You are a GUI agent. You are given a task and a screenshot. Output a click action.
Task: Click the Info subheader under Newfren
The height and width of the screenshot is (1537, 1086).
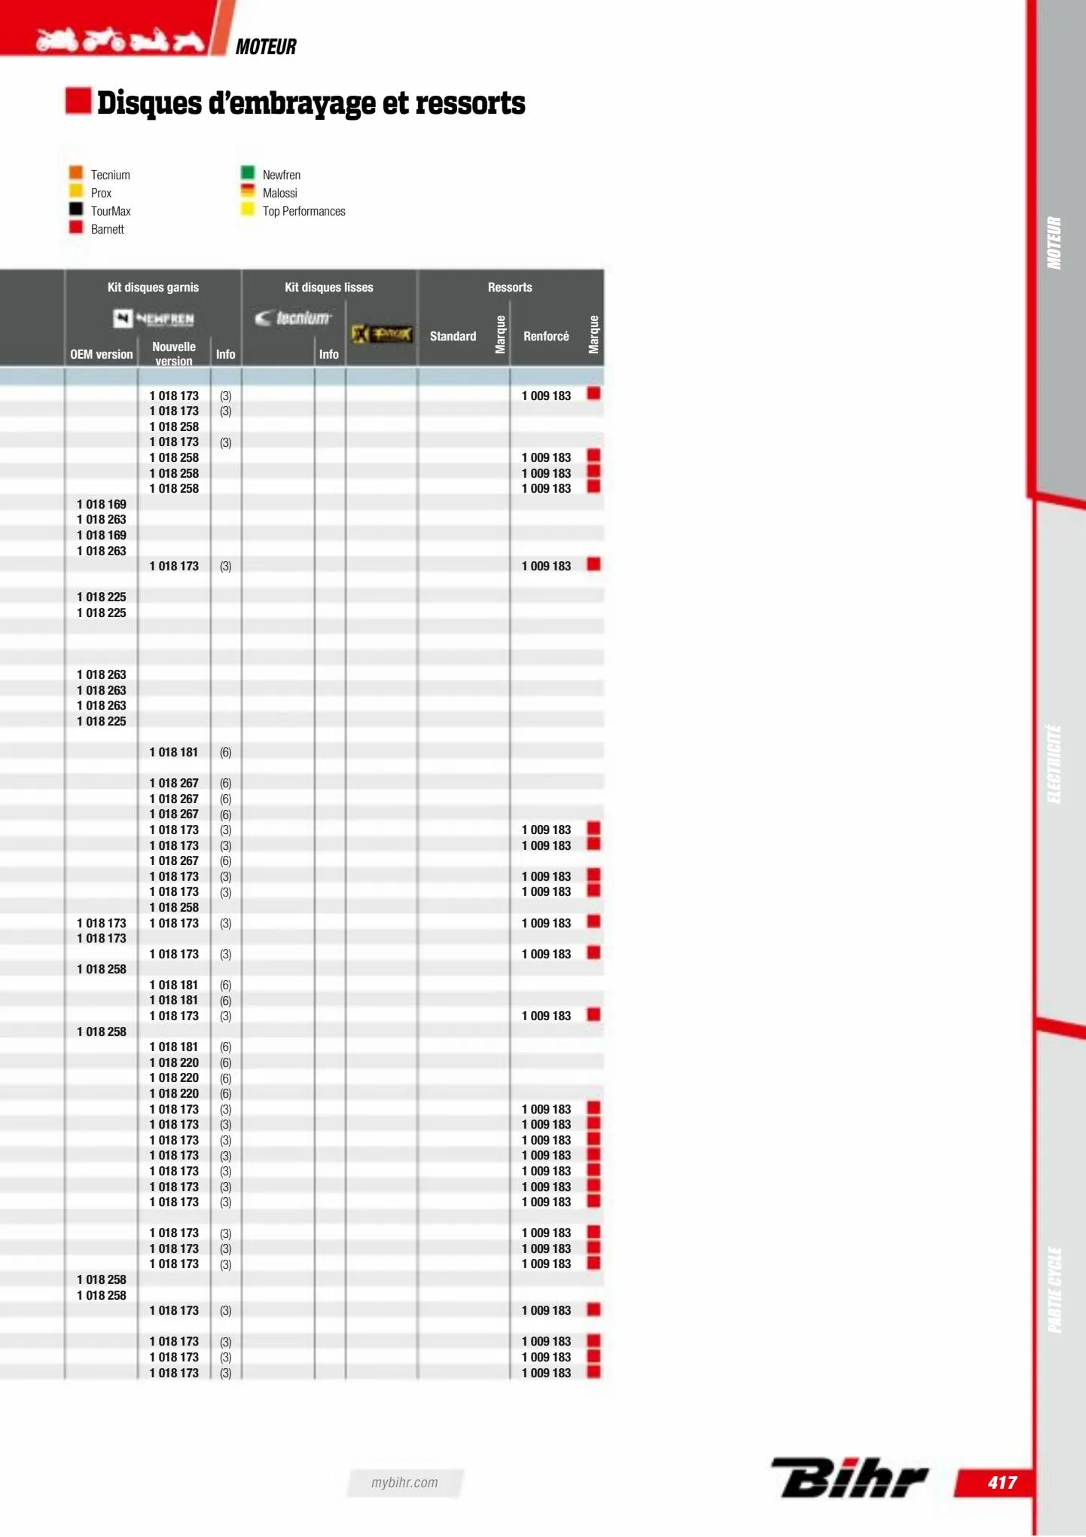coord(226,354)
